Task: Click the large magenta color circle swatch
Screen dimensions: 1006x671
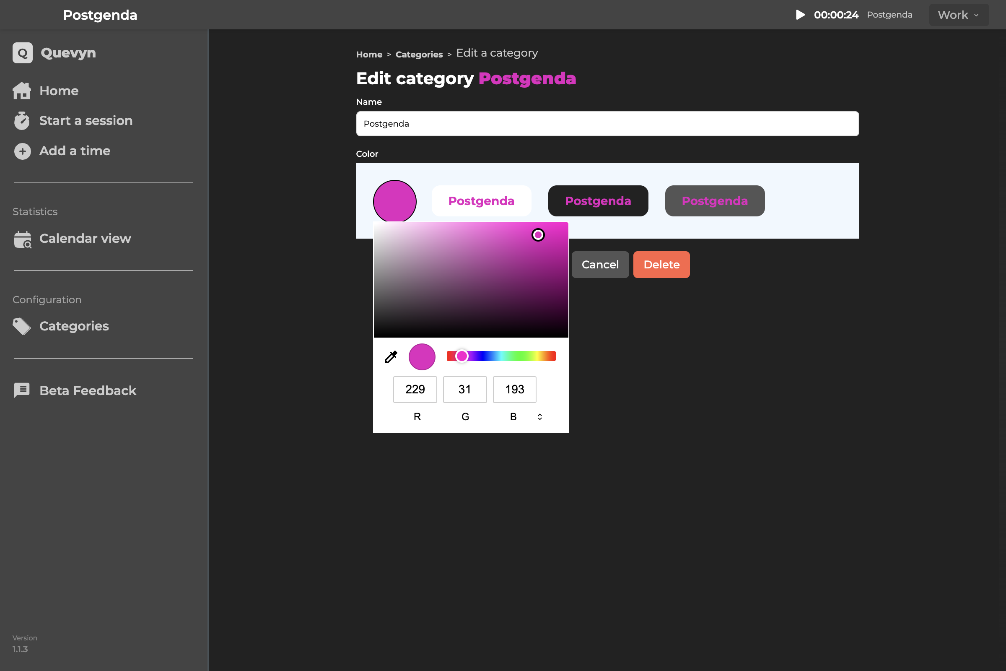Action: tap(395, 201)
